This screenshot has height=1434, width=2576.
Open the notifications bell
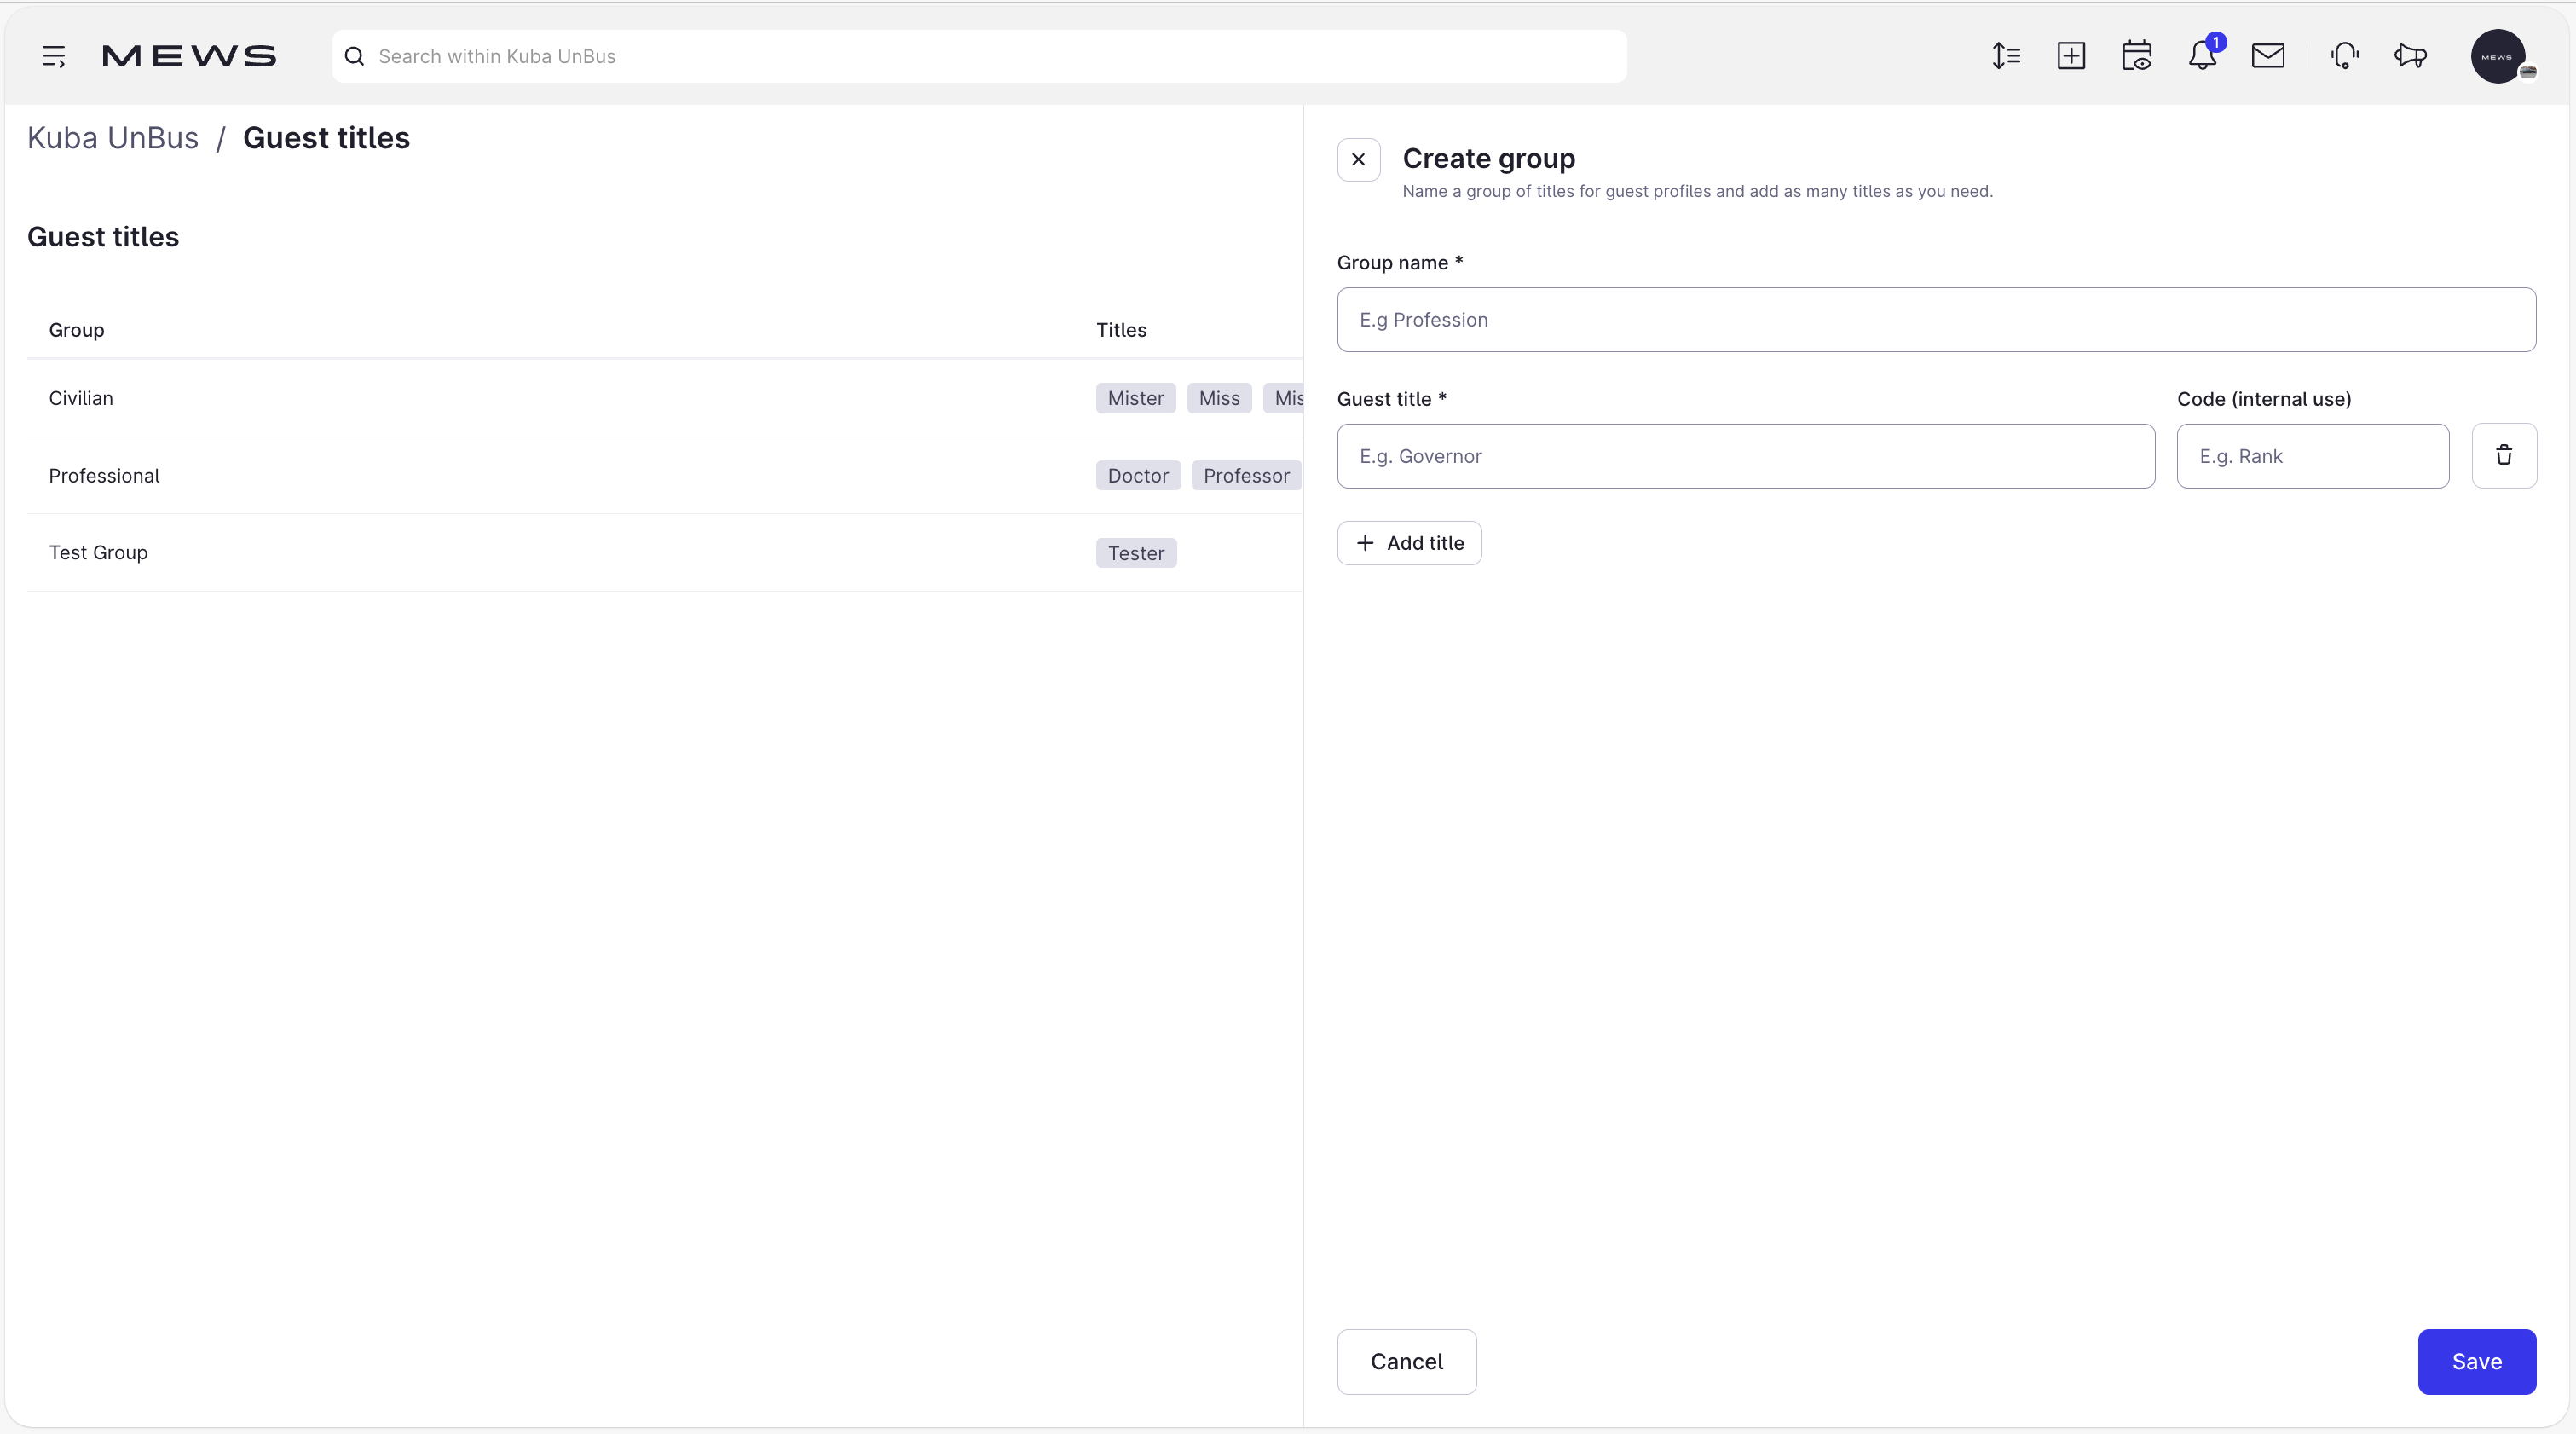(x=2203, y=56)
